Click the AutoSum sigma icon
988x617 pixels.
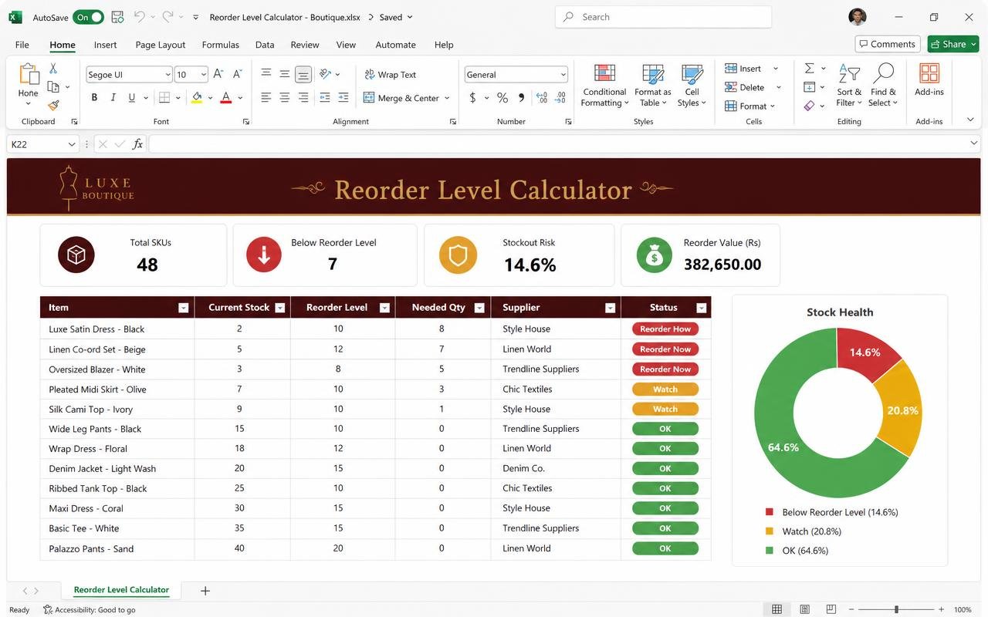809,69
